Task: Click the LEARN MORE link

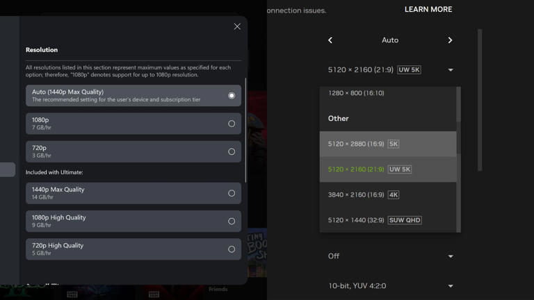Action: click(x=428, y=10)
